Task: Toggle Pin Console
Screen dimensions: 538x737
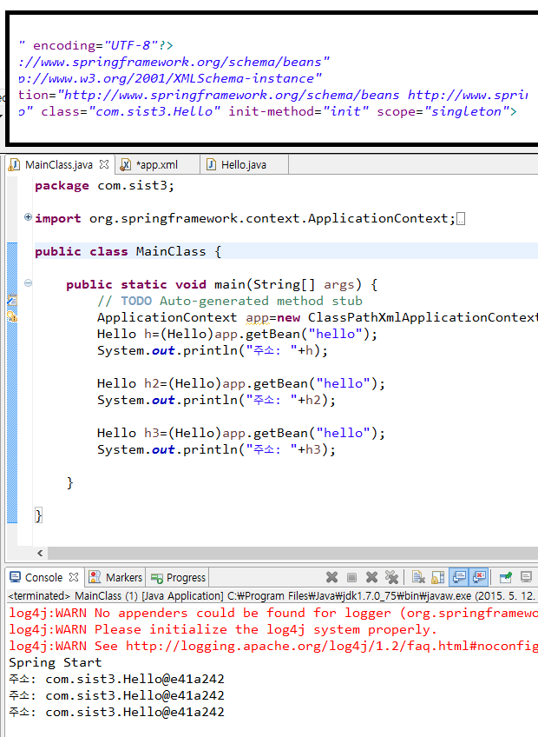Action: click(505, 577)
